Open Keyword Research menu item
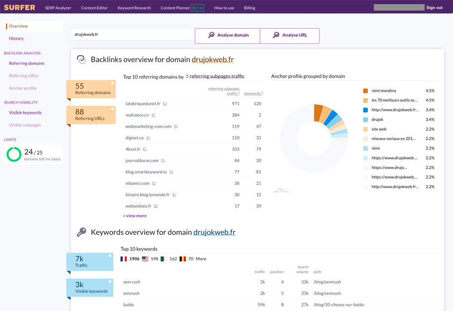The height and width of the screenshot is (311, 453). (x=134, y=8)
